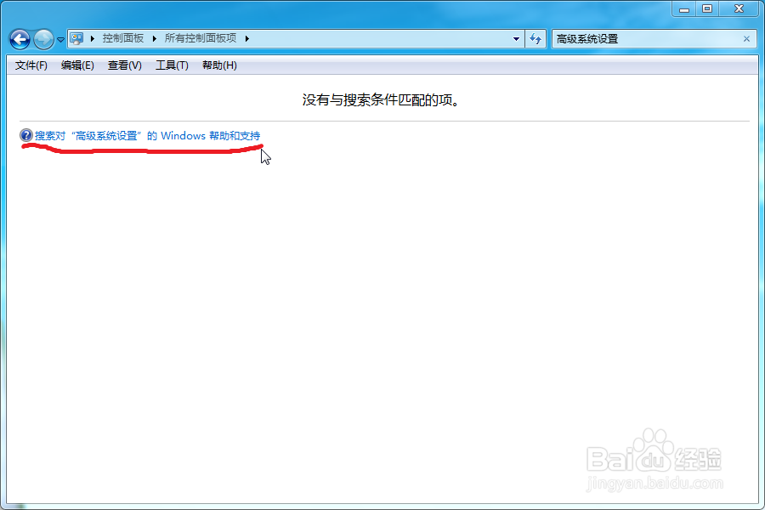Open the 帮助 menu
This screenshot has width=765, height=510.
(218, 65)
